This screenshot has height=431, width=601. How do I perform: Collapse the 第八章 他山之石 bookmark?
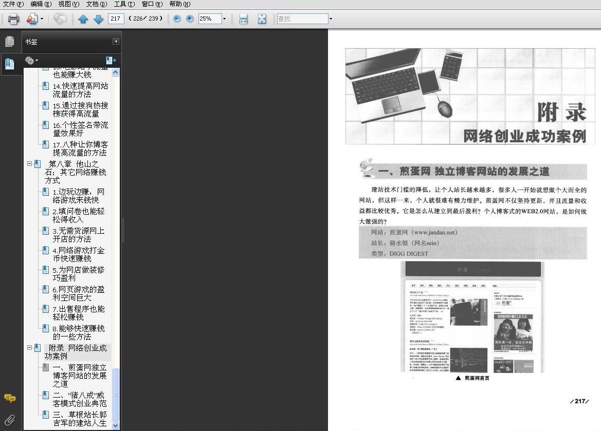29,163
